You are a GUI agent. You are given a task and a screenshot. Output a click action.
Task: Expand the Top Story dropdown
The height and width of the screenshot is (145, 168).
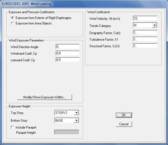point(76,113)
